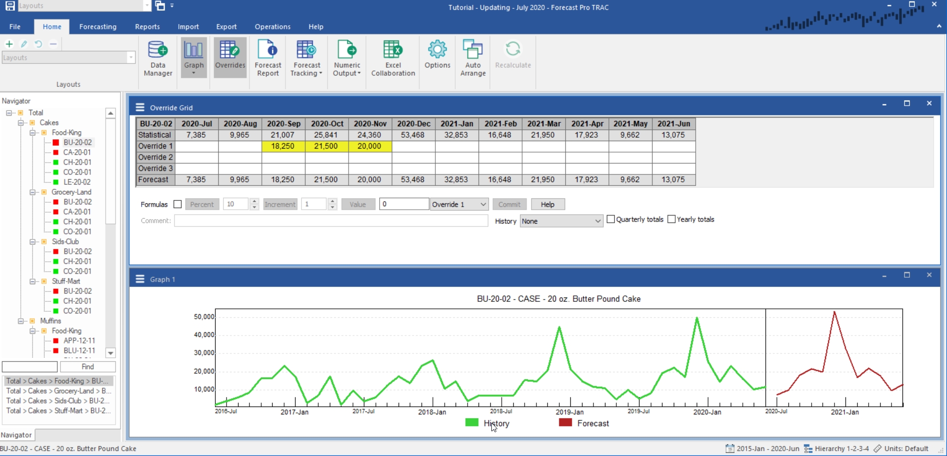The width and height of the screenshot is (947, 456).
Task: Click the Find button
Action: click(x=88, y=367)
